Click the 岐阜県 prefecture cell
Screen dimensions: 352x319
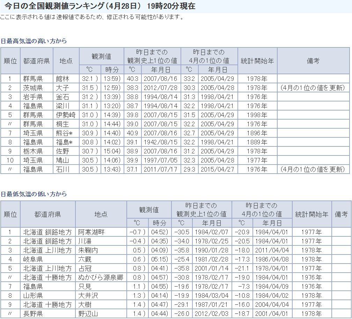pos(33,259)
